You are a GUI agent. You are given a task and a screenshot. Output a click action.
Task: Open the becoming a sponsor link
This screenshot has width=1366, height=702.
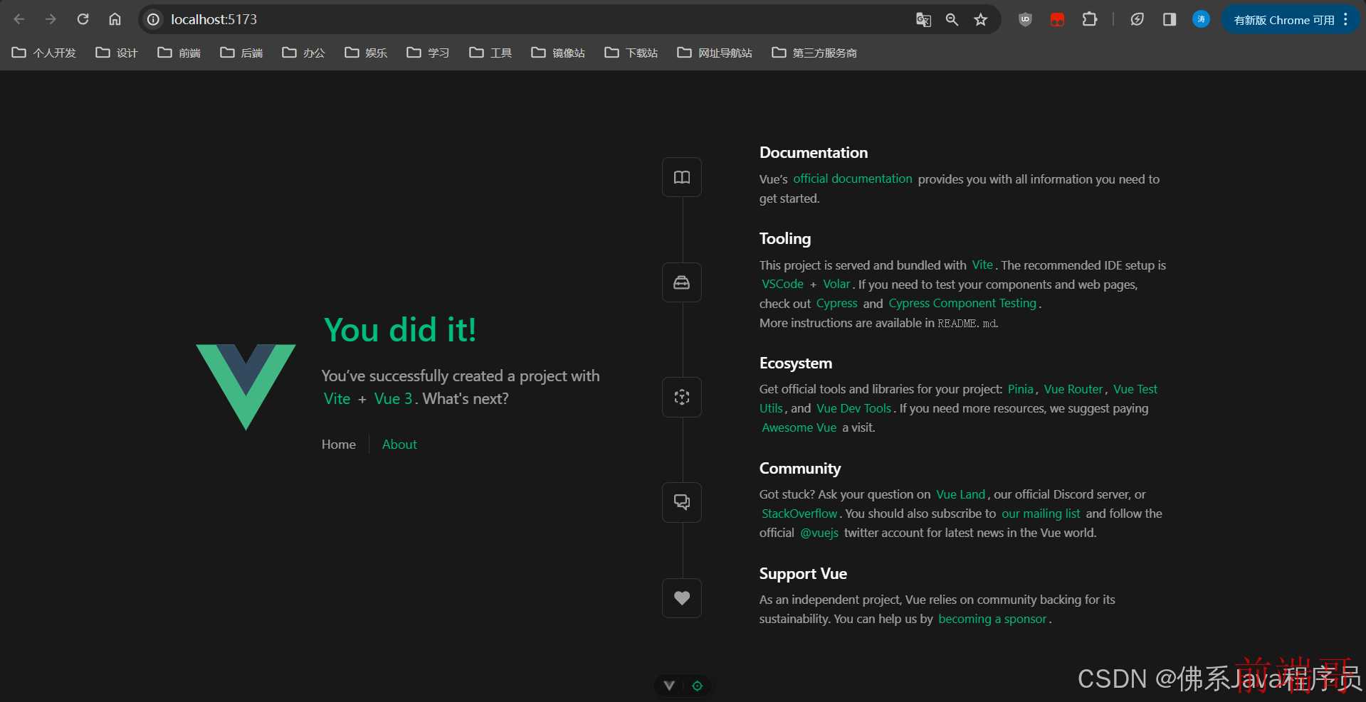point(992,619)
